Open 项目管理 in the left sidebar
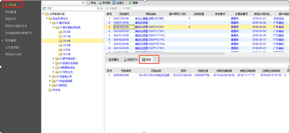The height and width of the screenshot is (133, 290). click(x=11, y=12)
